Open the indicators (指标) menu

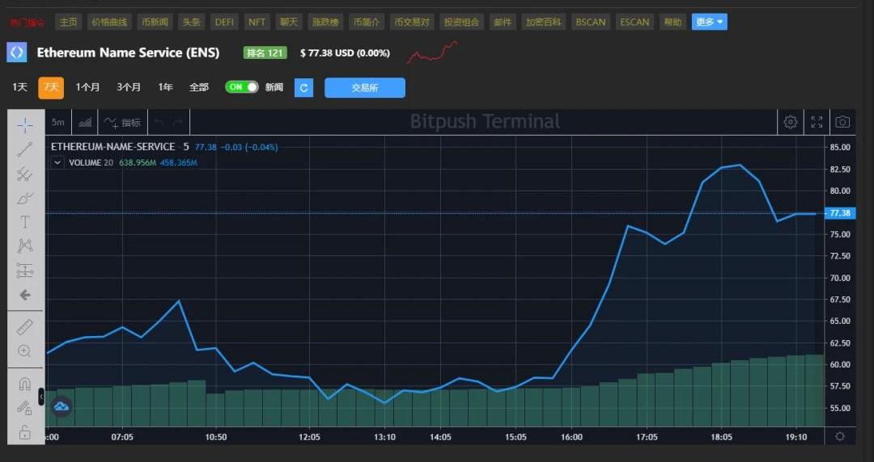(123, 123)
